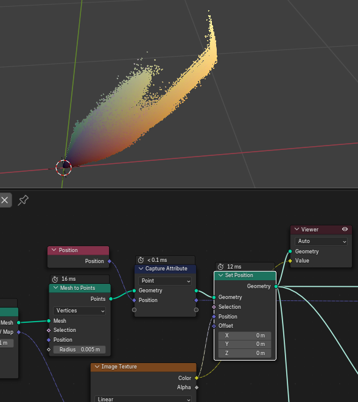Click the Viewer Value input socket
The height and width of the screenshot is (402, 358).
[x=290, y=261]
